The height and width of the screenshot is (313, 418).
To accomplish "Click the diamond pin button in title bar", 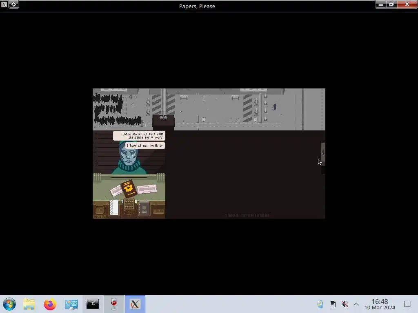I will [x=13, y=4].
